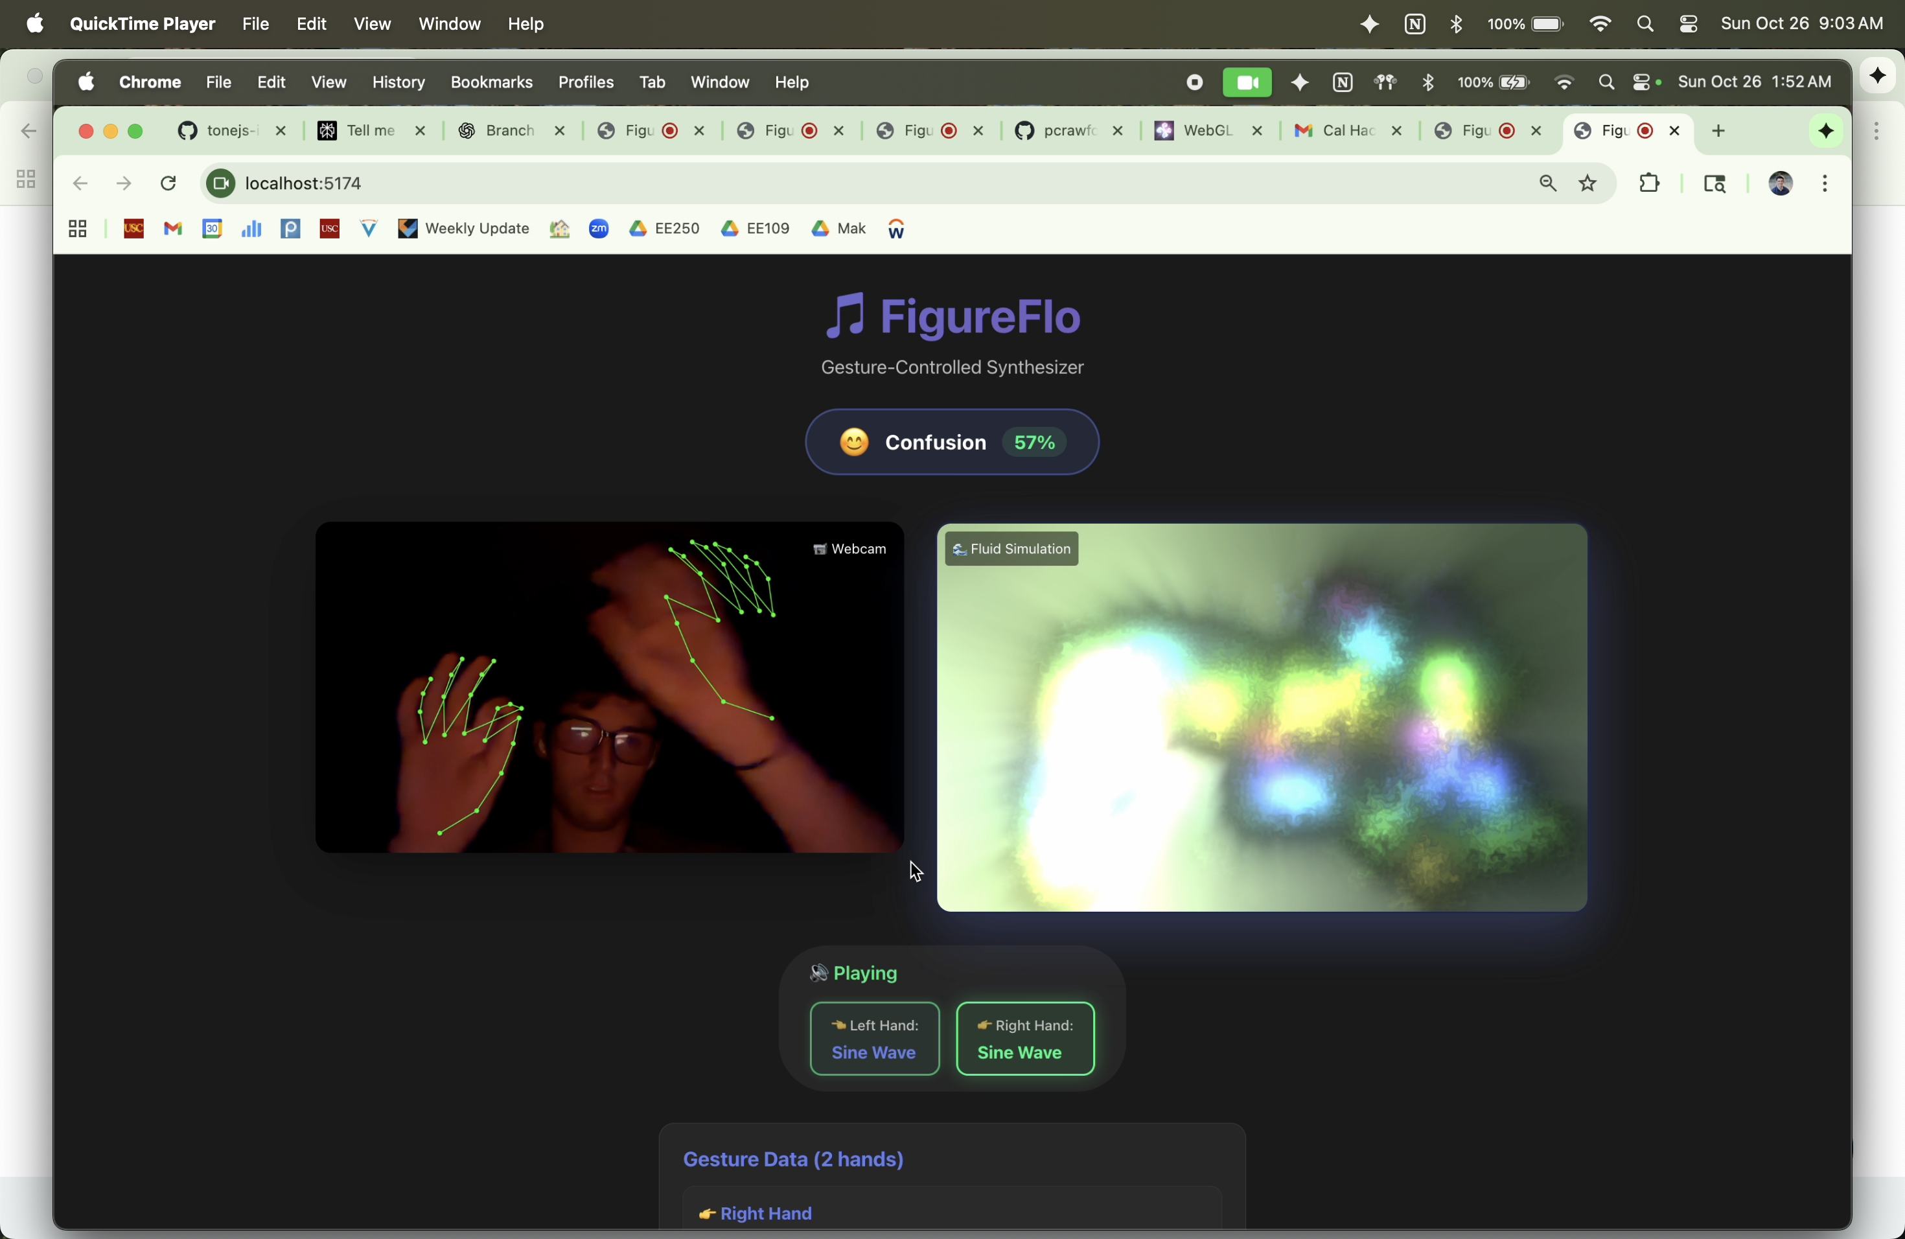Open the Chrome three-dot menu
Viewport: 1905px width, 1239px height.
[x=1825, y=184]
